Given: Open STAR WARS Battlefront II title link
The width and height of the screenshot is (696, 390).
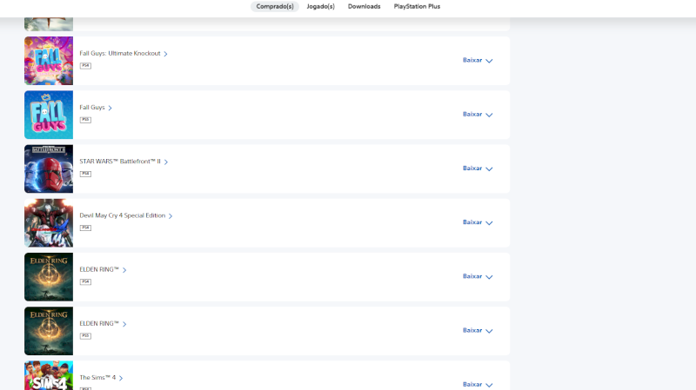Looking at the screenshot, I should [120, 162].
